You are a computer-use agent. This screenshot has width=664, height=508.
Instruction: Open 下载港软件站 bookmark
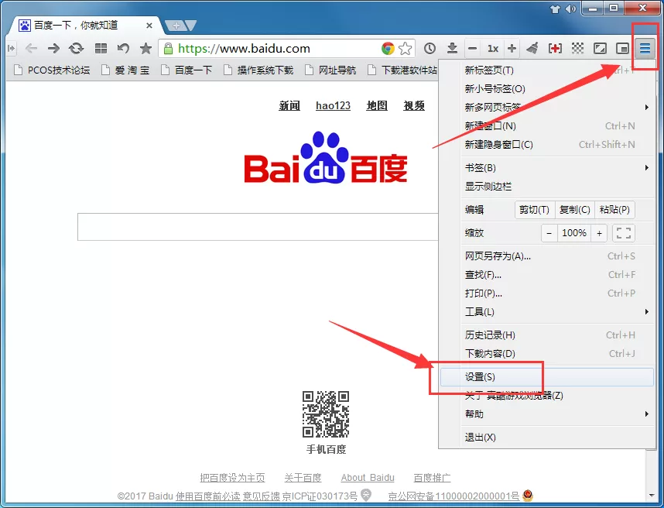tap(402, 70)
